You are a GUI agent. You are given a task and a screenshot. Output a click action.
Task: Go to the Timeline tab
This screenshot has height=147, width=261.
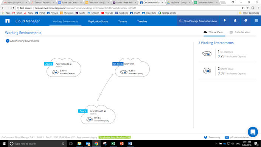pos(142,22)
